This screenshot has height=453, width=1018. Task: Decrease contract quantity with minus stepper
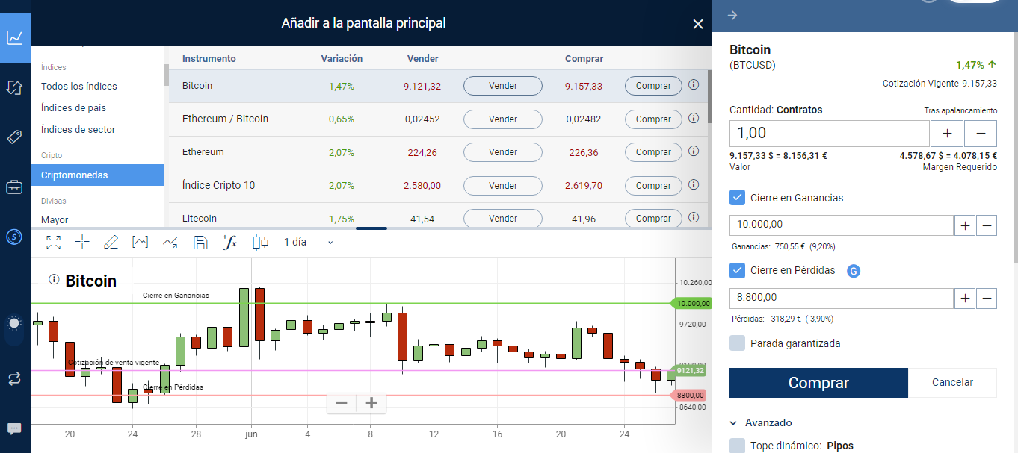point(981,134)
